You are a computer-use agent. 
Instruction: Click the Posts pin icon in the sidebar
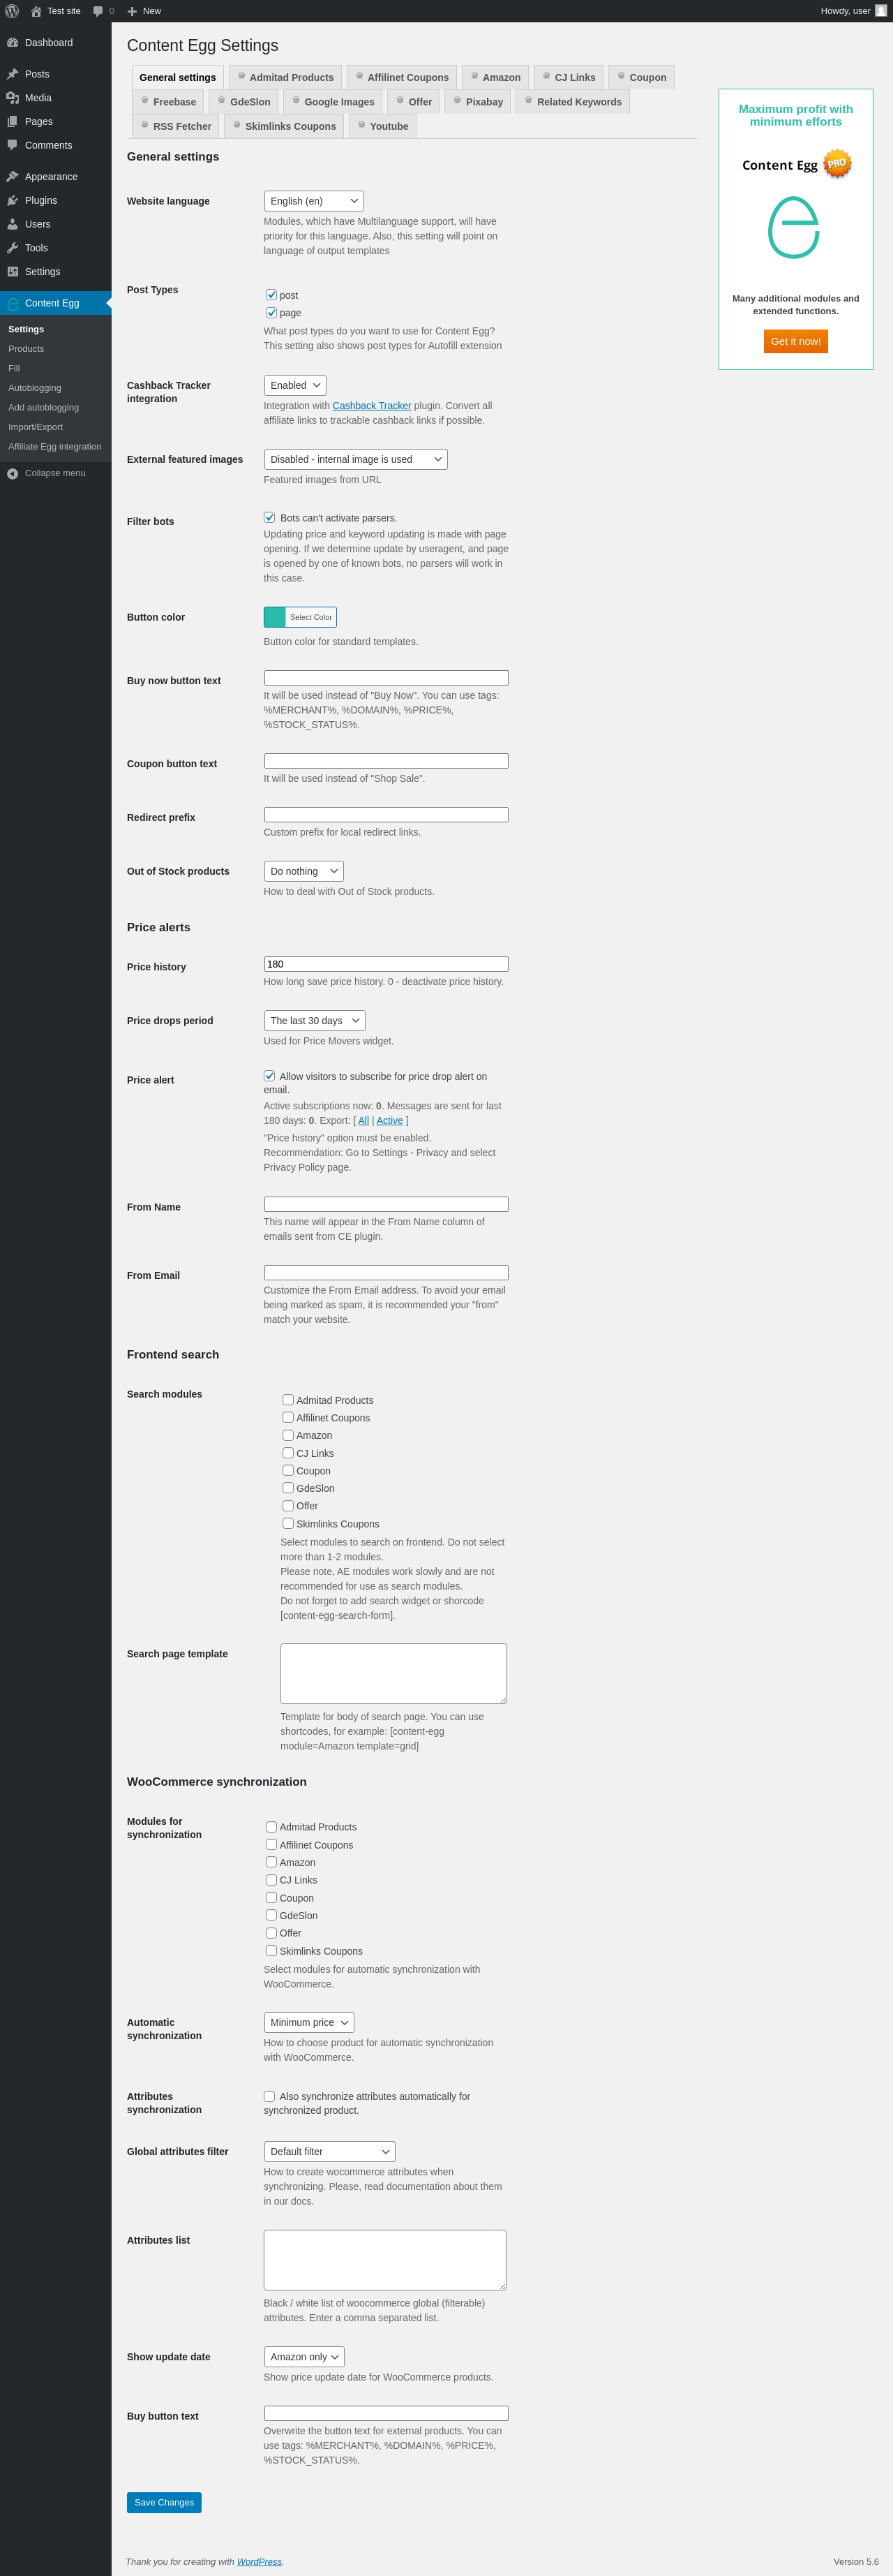(13, 74)
